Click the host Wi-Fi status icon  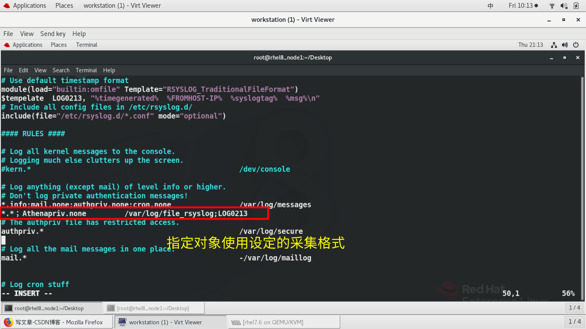coord(552,6)
